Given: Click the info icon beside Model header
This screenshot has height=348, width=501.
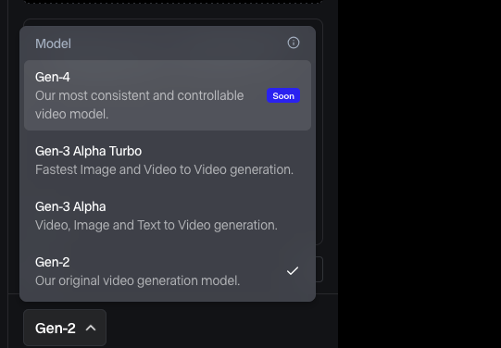Looking at the screenshot, I should [294, 43].
